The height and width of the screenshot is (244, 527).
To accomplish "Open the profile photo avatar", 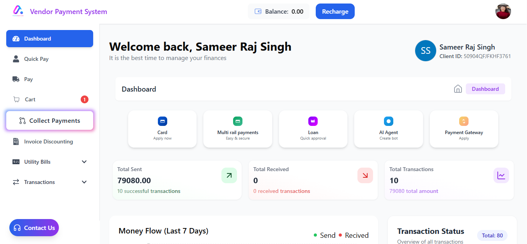I will [503, 11].
